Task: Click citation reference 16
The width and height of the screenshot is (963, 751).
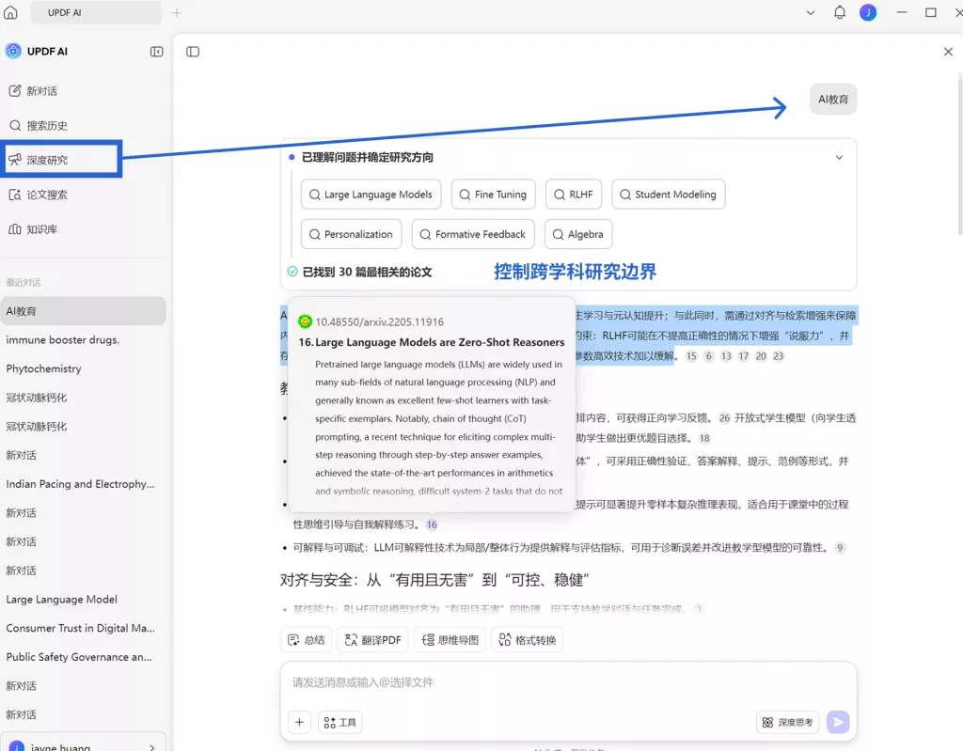Action: 432,524
